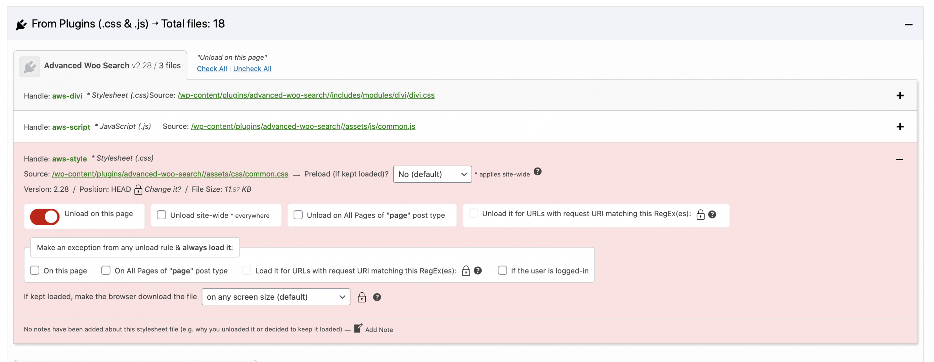Click the lock icon beside Position: HEAD
The width and height of the screenshot is (934, 362).
pyautogui.click(x=138, y=189)
